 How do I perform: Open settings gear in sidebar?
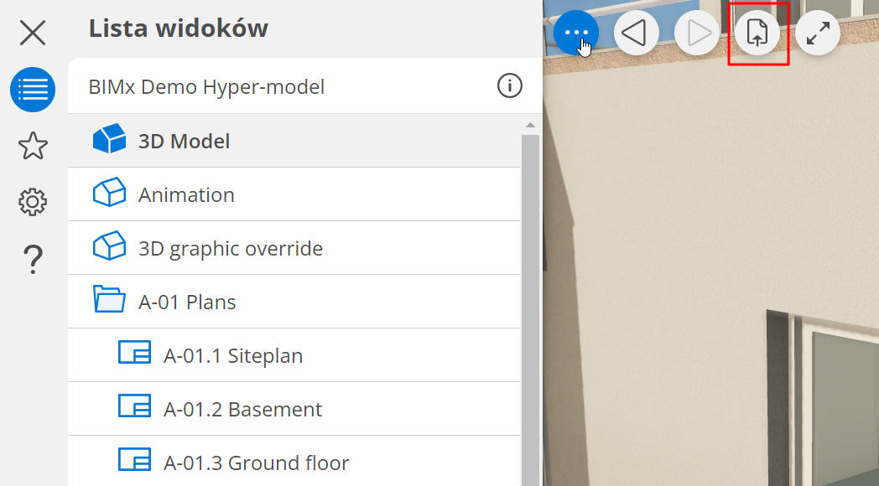click(33, 202)
